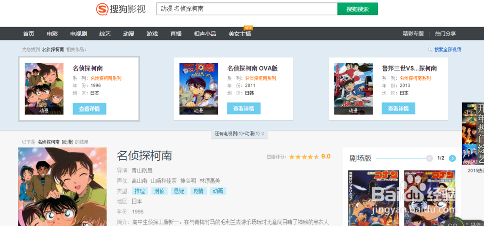Open 精彩专题 in the nav bar

tap(413, 33)
